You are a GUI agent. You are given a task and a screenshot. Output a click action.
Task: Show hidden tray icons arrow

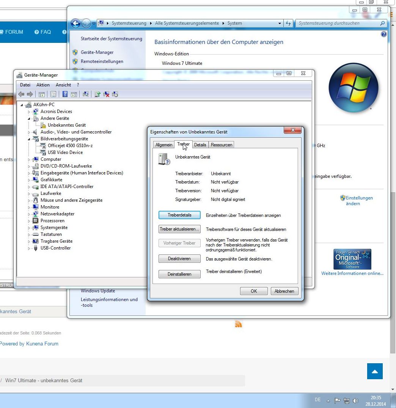(x=328, y=401)
